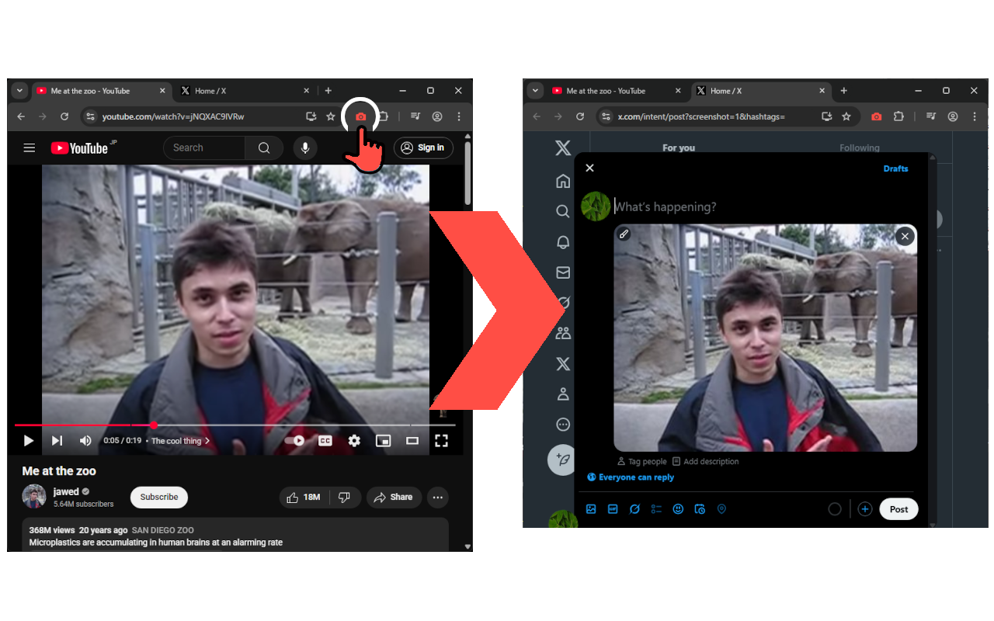Screen dimensions: 994x621
Task: Click the YouTube Sign in button
Action: pyautogui.click(x=423, y=147)
